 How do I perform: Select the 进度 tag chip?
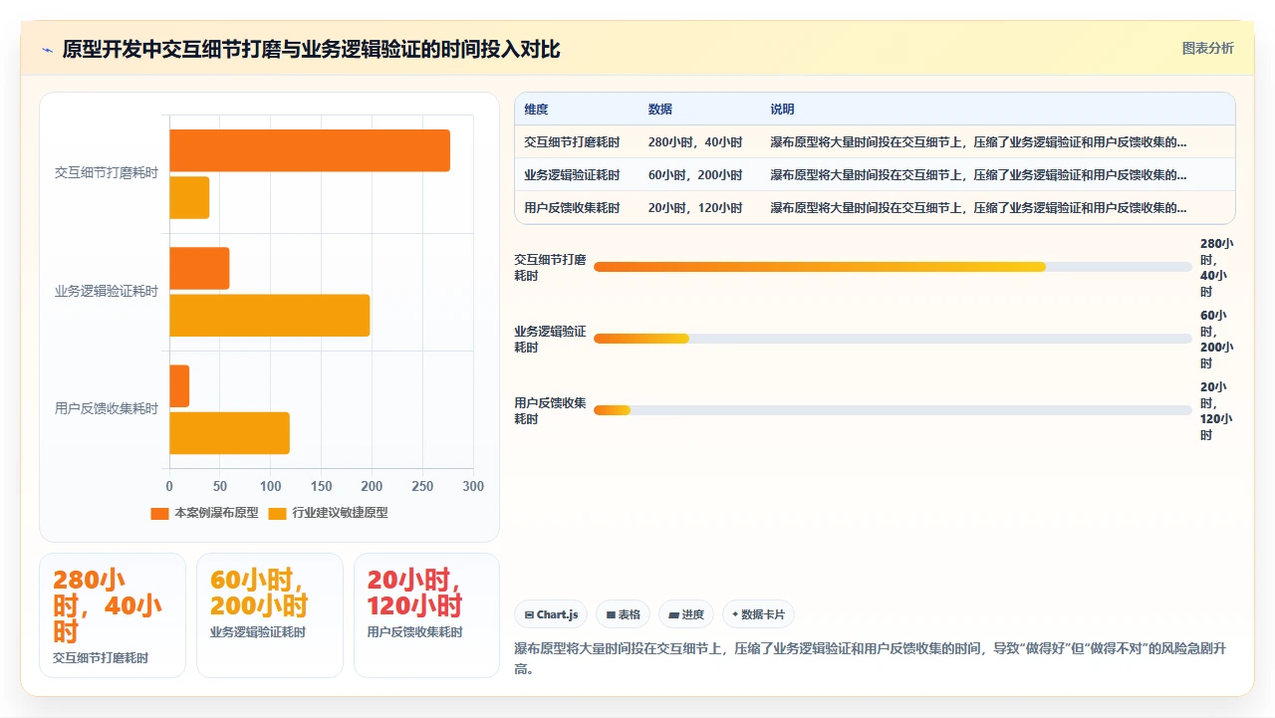pos(686,614)
